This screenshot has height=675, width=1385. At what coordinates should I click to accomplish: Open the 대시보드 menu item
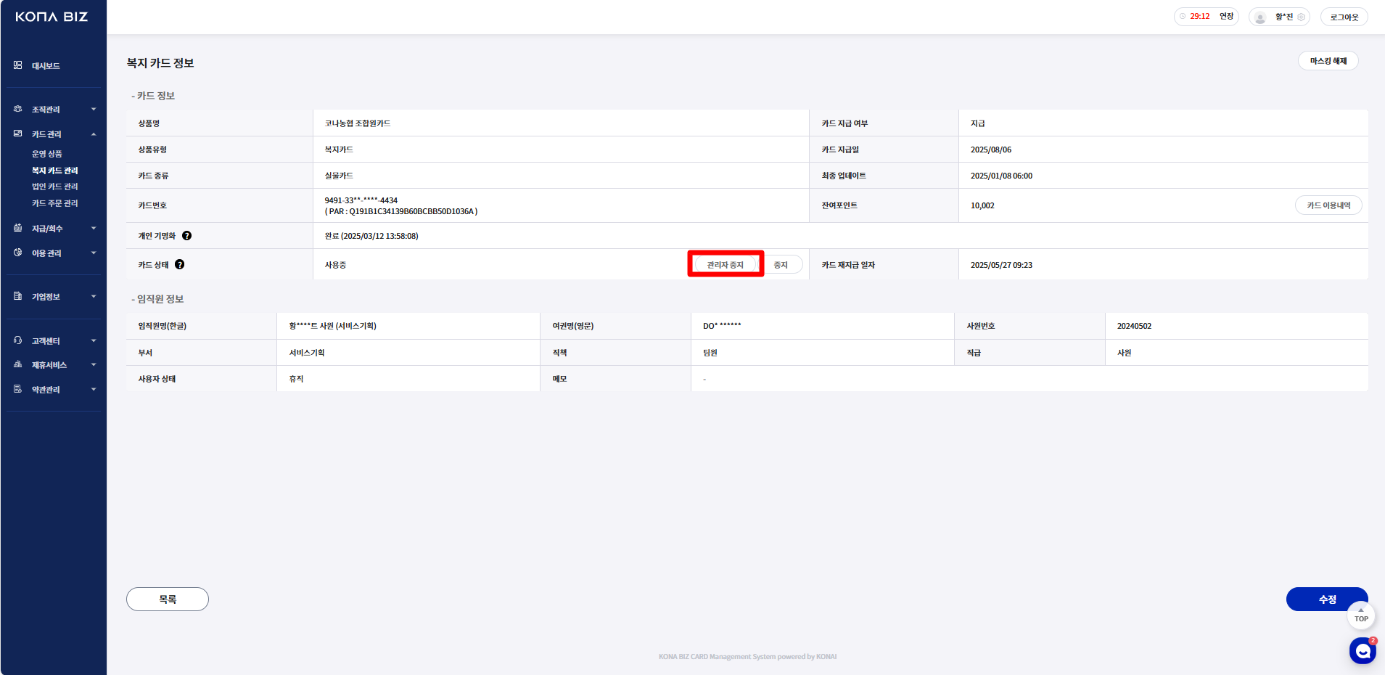coord(46,66)
